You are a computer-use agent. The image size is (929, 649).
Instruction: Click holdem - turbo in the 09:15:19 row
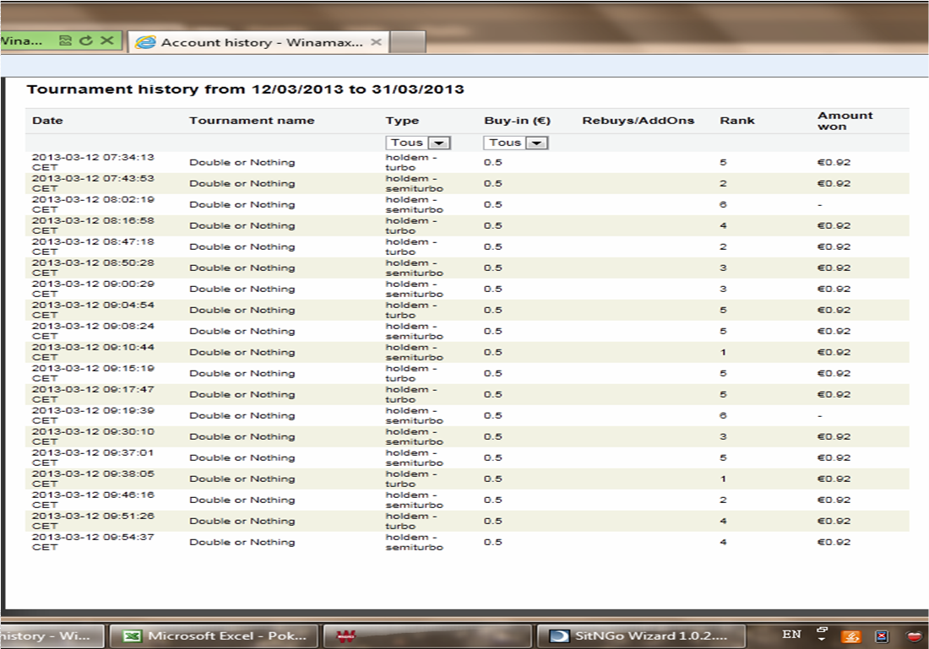click(x=411, y=374)
